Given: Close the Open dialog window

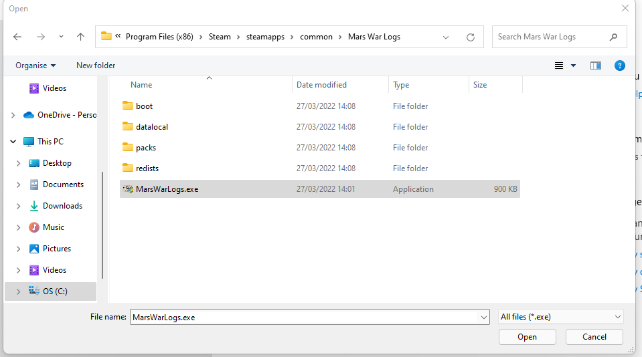Looking at the screenshot, I should coord(625,8).
